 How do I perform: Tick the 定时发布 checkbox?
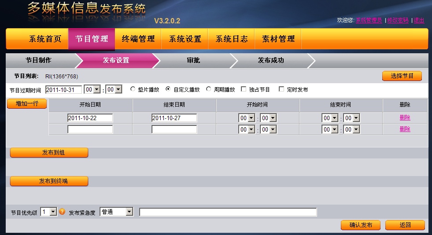281,89
